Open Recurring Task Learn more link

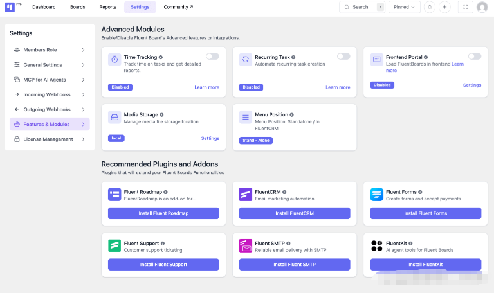(x=338, y=87)
